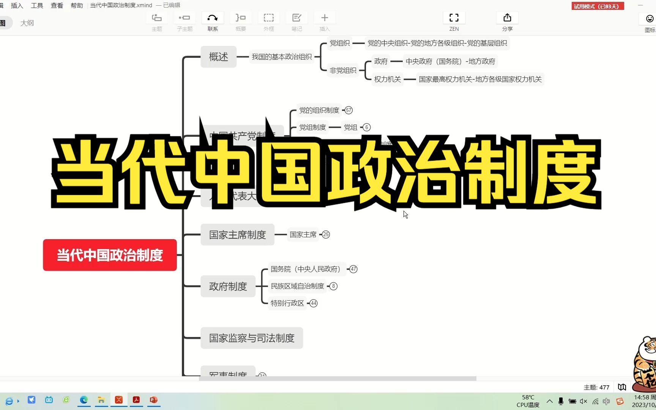
Task: Open the 帮助 menu
Action: (76, 5)
